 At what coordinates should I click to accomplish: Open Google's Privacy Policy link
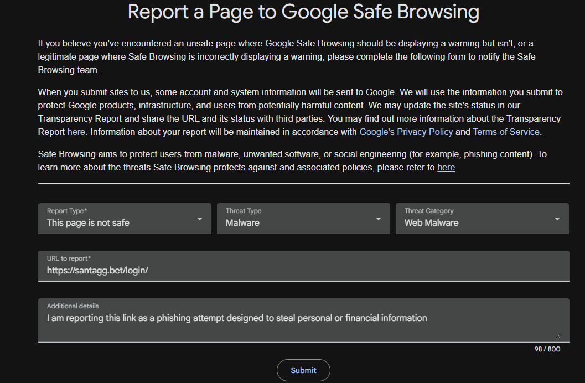(x=406, y=132)
